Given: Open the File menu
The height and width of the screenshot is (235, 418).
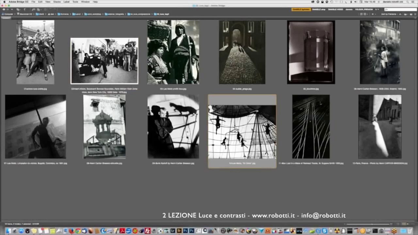Looking at the screenshot, I should point(33,2).
